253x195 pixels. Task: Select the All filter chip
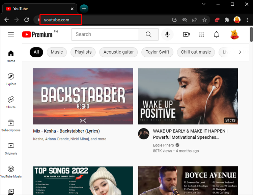[x=36, y=52]
